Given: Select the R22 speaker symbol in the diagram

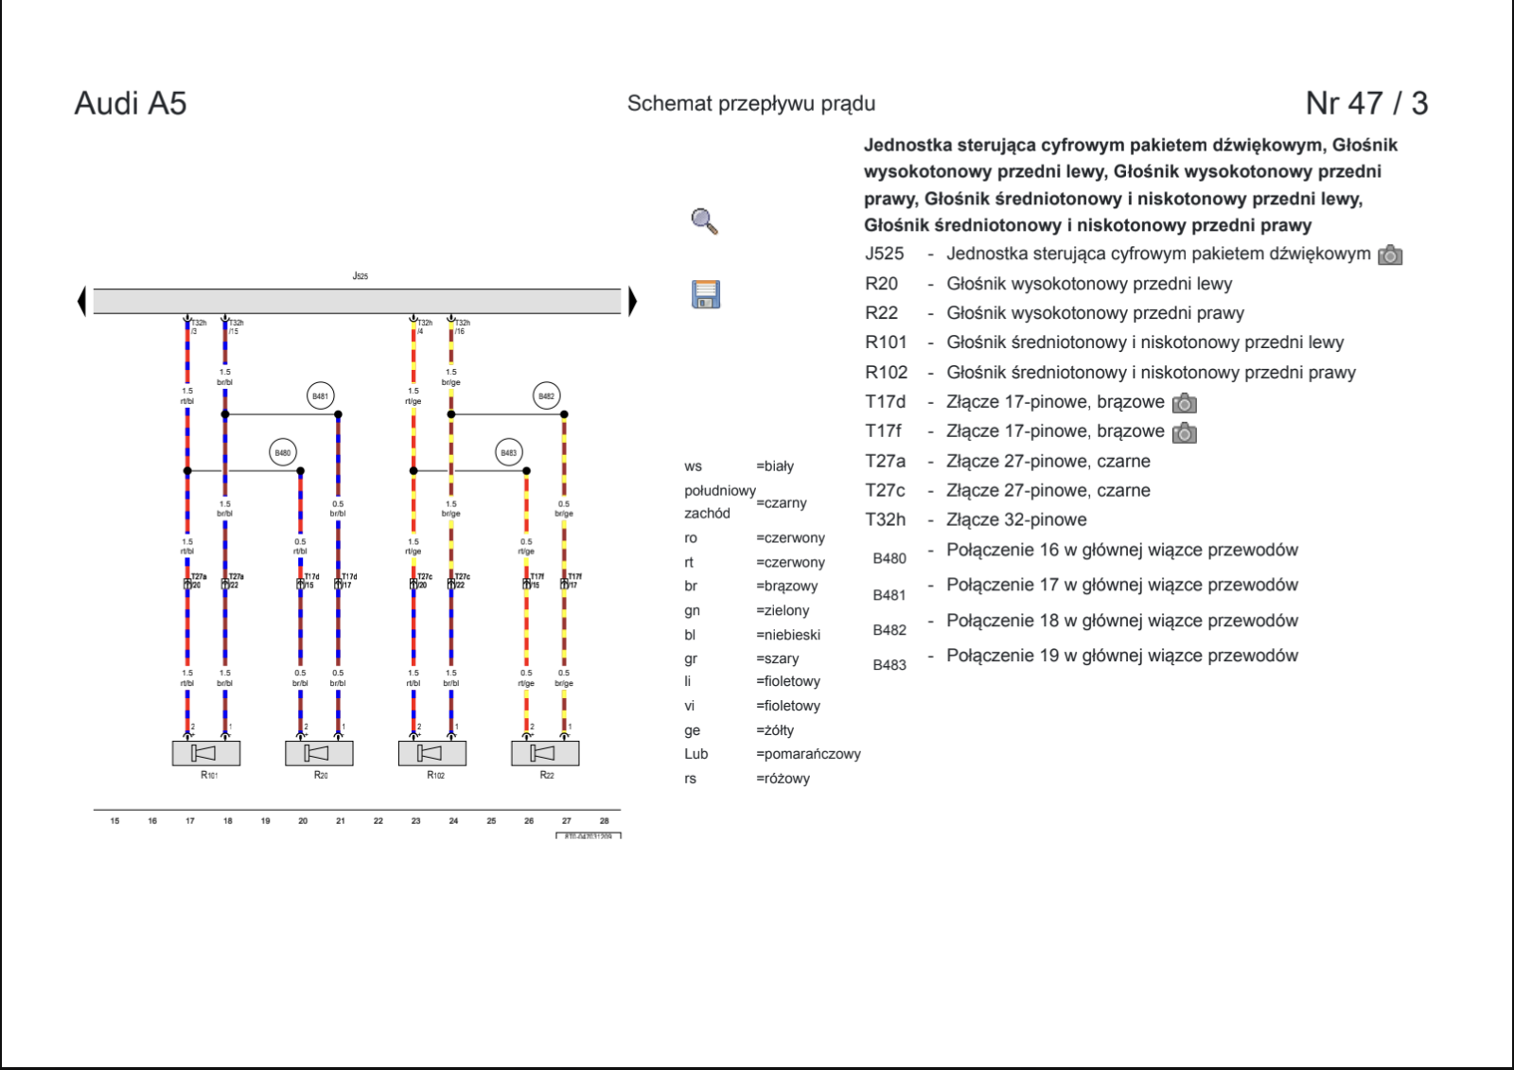Looking at the screenshot, I should click(545, 753).
